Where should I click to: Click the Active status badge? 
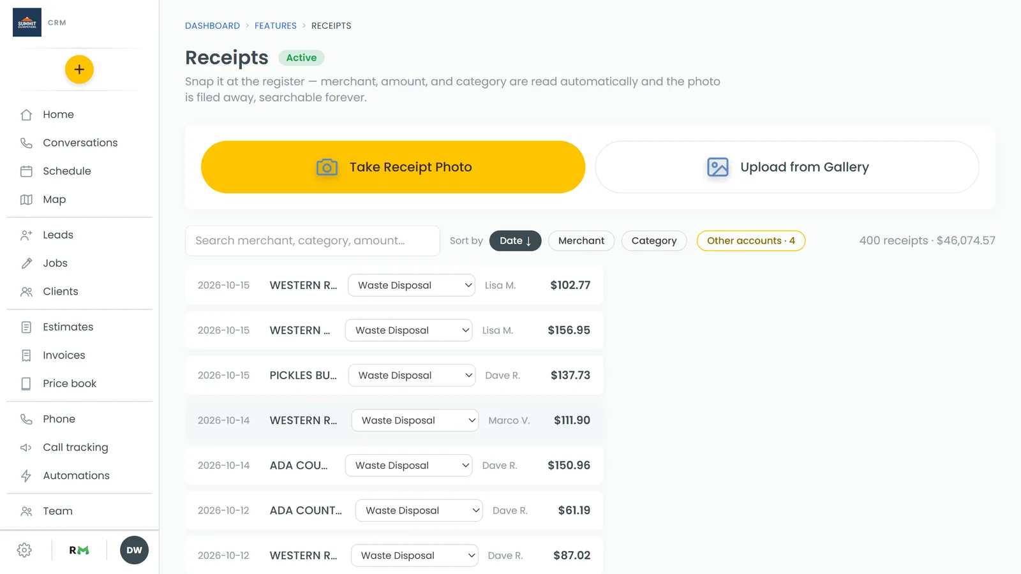coord(301,58)
